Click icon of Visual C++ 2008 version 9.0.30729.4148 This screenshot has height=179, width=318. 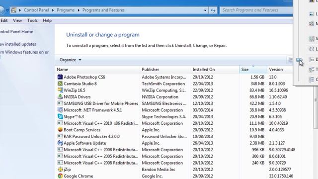(x=60, y=150)
